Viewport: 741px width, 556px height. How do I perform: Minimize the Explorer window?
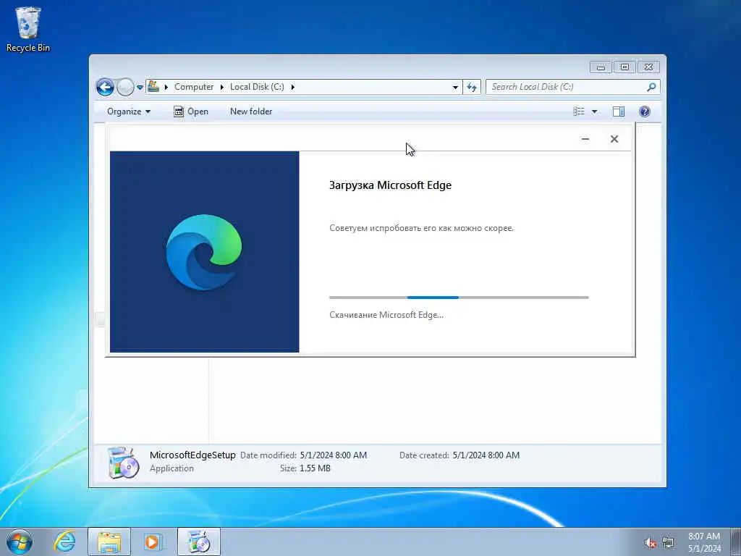click(x=601, y=67)
